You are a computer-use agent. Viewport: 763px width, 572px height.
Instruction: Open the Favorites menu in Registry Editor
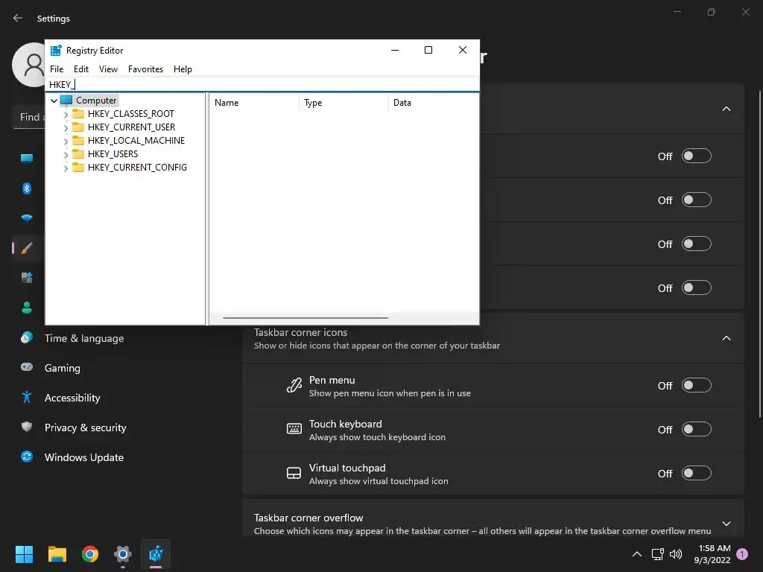coord(145,69)
